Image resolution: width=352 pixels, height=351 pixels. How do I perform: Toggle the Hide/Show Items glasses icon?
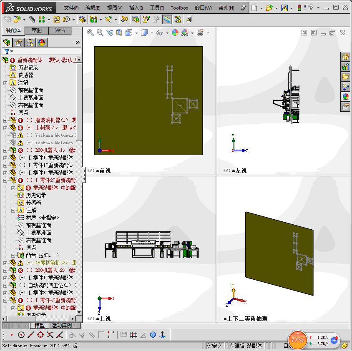[x=159, y=33]
